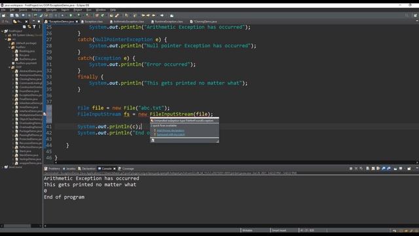Select EnumDemo.java in Package Explorer
419x236 pixels.
tap(29, 91)
